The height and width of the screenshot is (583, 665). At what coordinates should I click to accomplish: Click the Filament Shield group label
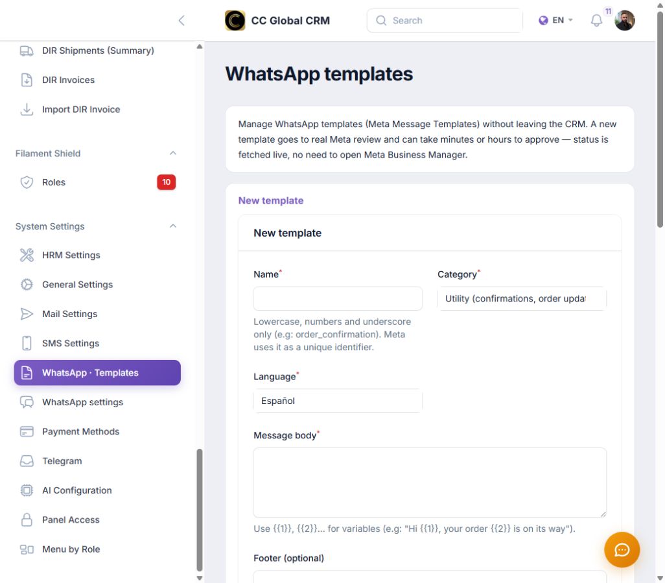[x=48, y=154]
